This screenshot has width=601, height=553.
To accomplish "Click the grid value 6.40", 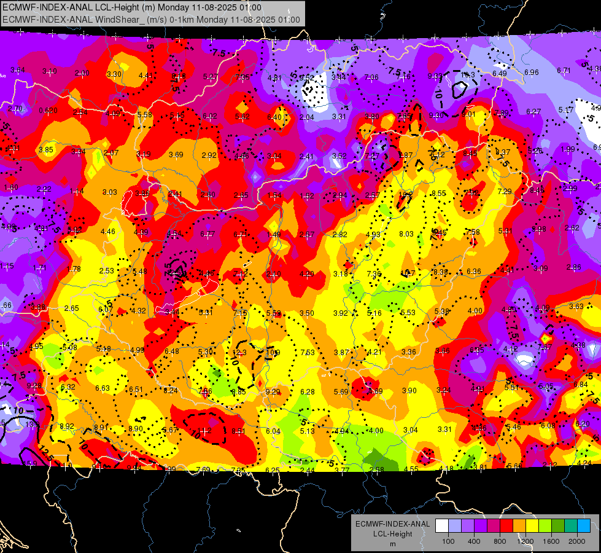I will click(x=274, y=117).
